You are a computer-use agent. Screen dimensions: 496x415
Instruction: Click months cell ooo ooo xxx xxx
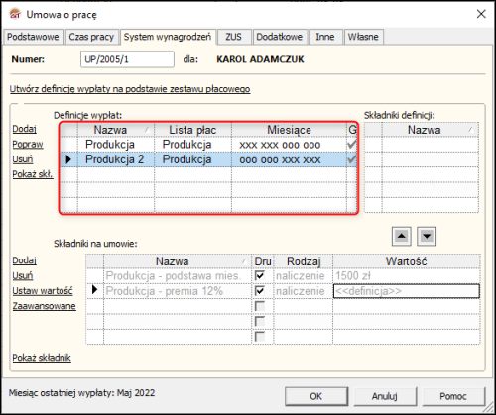[289, 159]
